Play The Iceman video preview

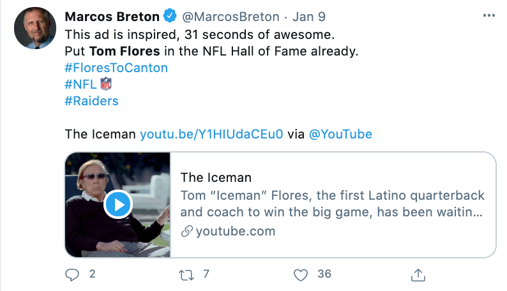pyautogui.click(x=117, y=204)
